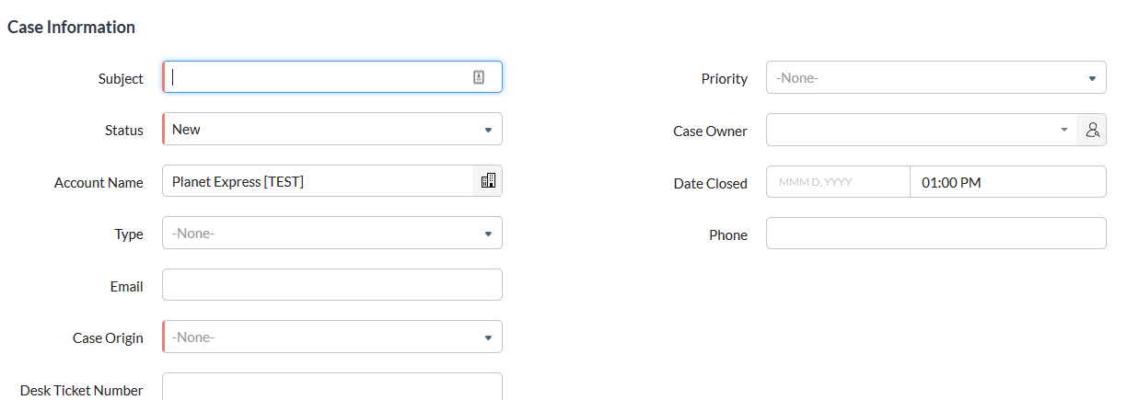Click the small icon inside the Subject field
Screen dimensions: 1127x400
(x=479, y=78)
